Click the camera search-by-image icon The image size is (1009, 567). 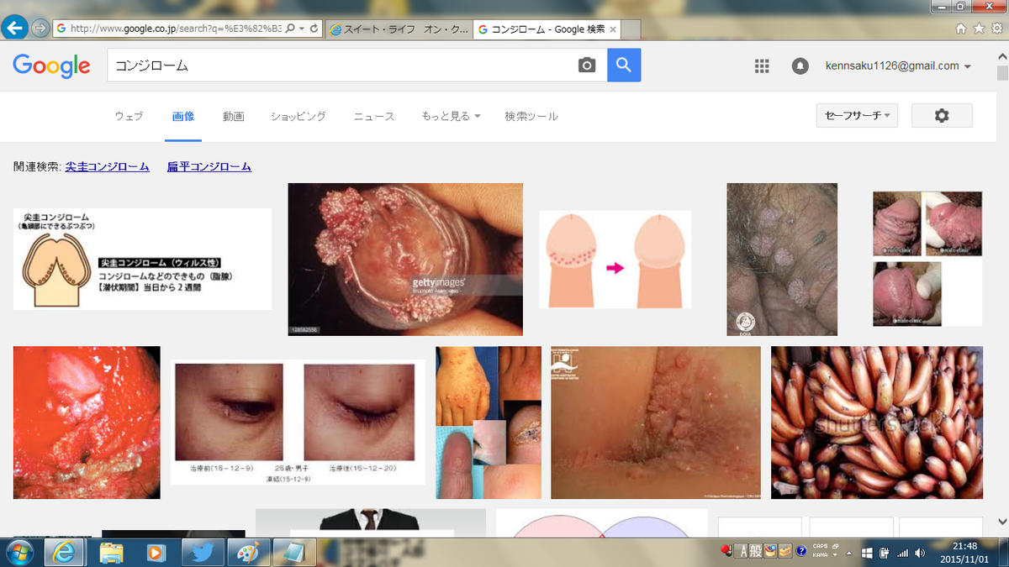pos(587,66)
